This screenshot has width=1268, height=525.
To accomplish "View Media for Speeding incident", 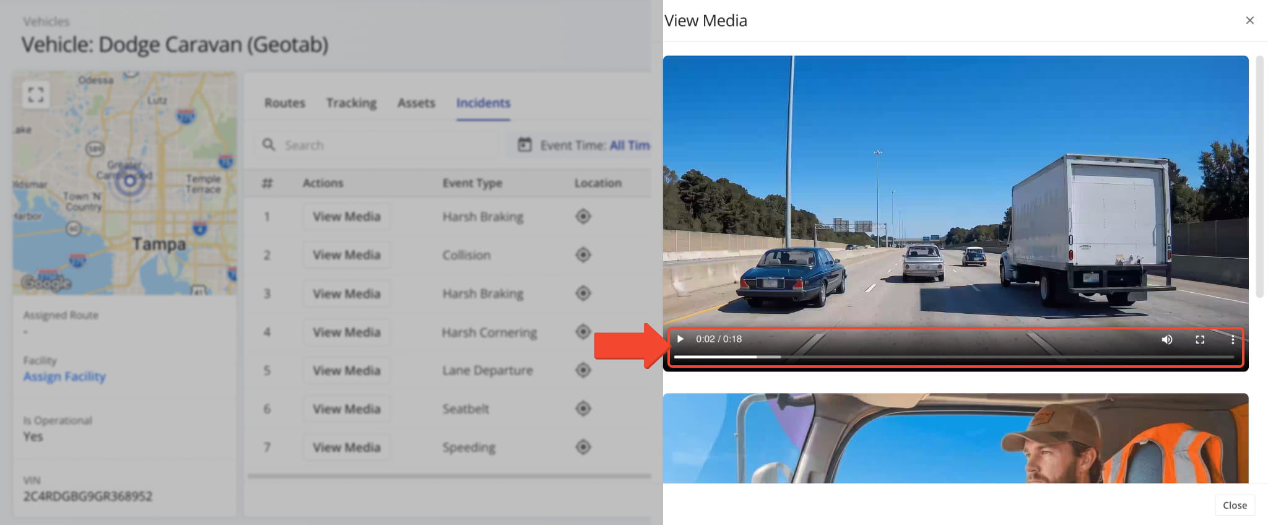I will point(347,447).
